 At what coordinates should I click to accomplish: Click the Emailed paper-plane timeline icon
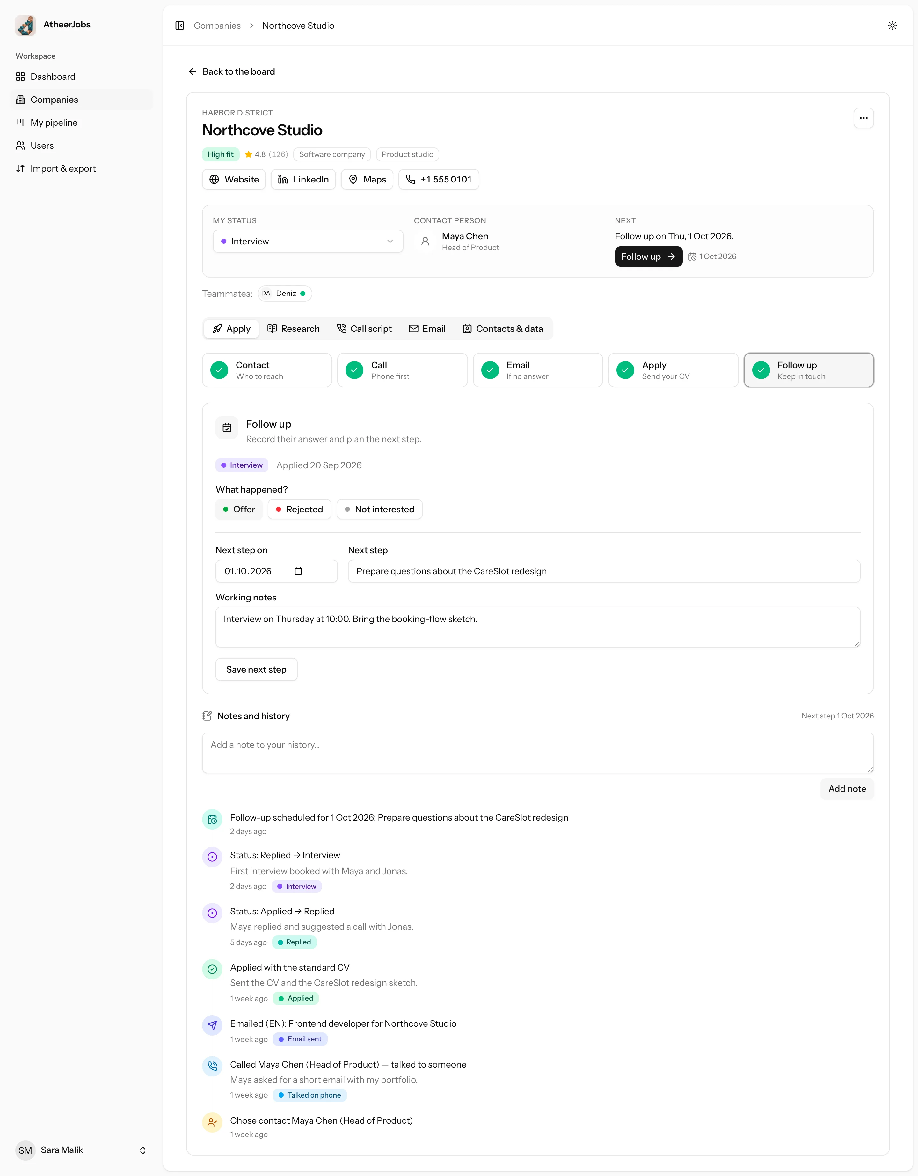(213, 1025)
